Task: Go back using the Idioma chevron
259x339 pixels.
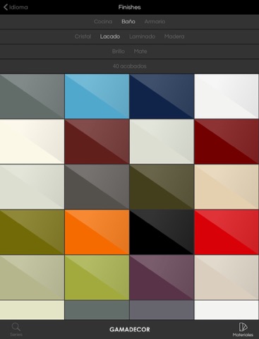Action: [x=6, y=7]
